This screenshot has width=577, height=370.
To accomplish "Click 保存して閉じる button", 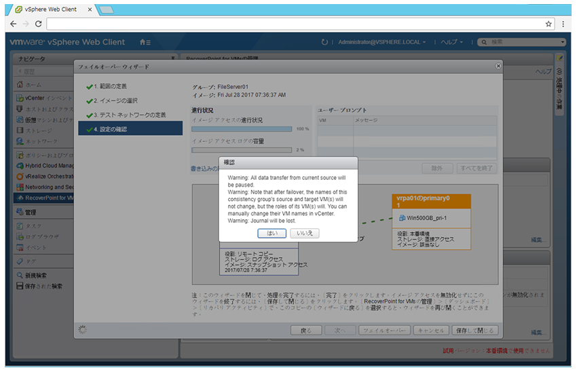I will 475,330.
